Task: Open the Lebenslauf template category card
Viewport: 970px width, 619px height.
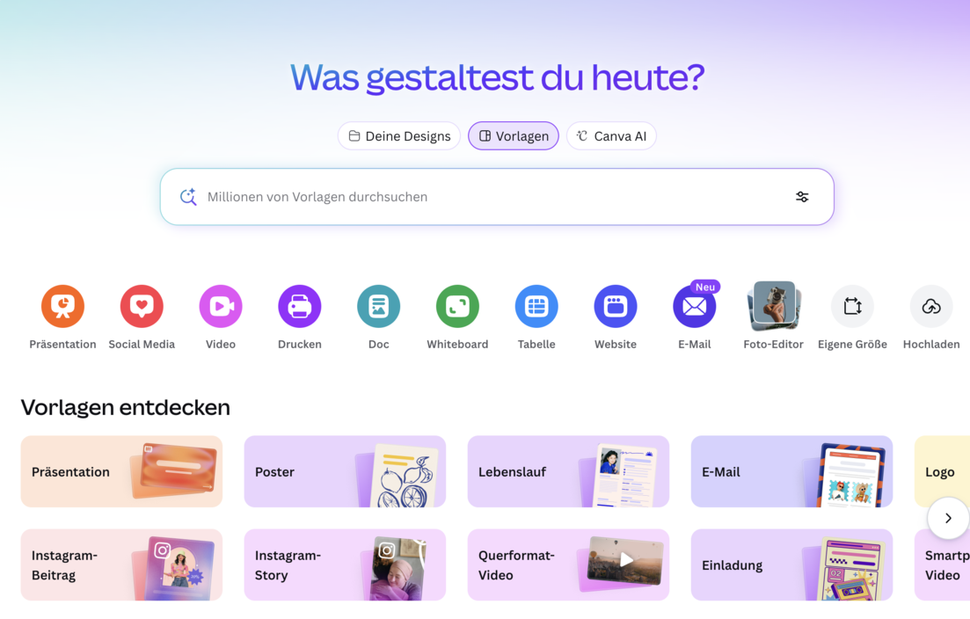Action: click(568, 472)
